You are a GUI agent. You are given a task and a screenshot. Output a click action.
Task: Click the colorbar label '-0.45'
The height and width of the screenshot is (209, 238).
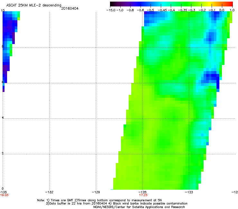pyautogui.click(x=162, y=10)
